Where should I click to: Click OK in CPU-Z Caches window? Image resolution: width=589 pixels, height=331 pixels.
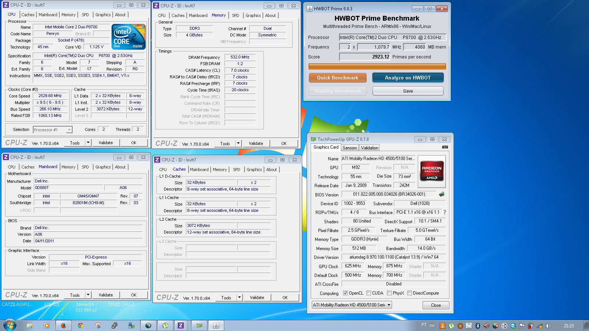click(x=285, y=298)
